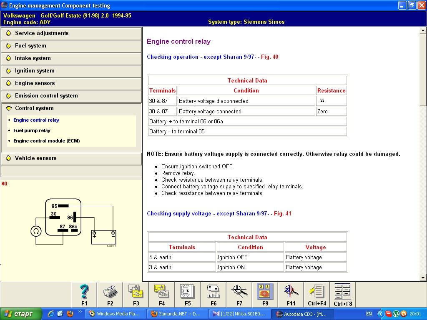Expand the Engine sensors section

pos(35,83)
